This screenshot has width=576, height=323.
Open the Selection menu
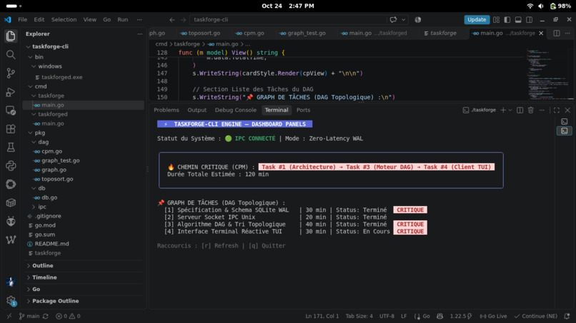(64, 20)
